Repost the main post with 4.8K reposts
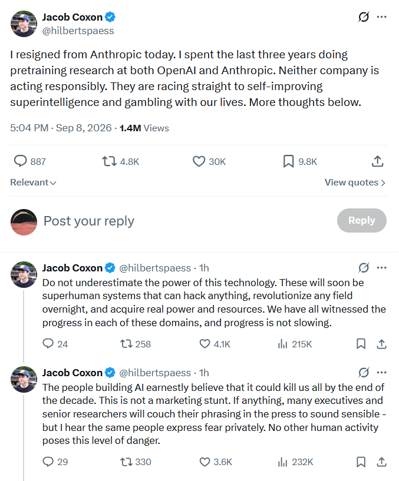Viewport: 399px width, 481px height. coord(109,161)
